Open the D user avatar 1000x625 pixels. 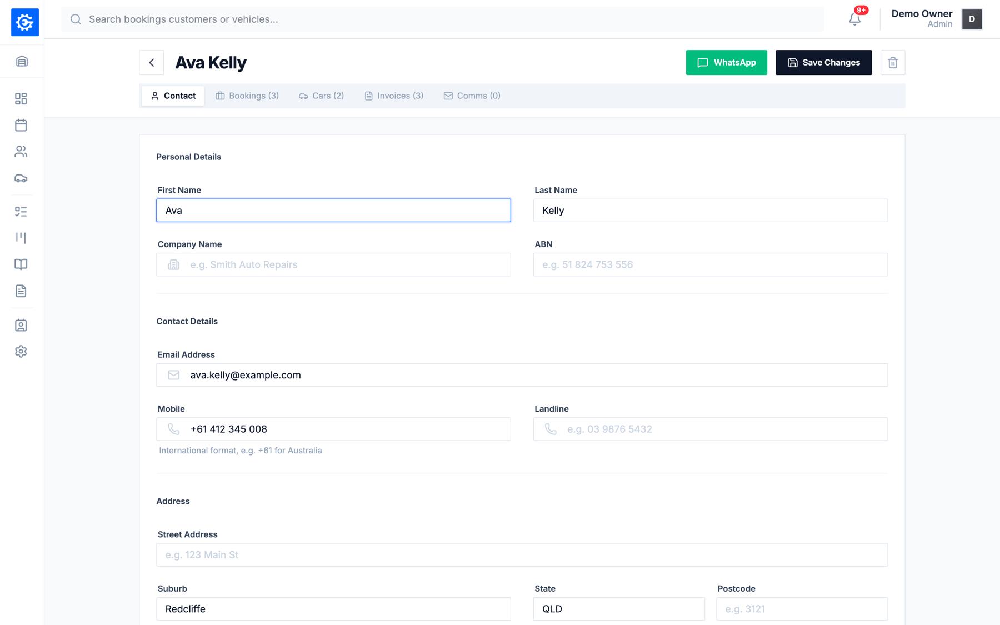pos(972,19)
